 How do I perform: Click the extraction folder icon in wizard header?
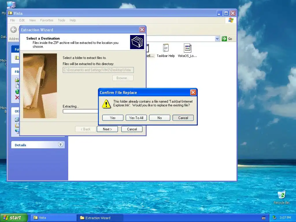(x=137, y=42)
